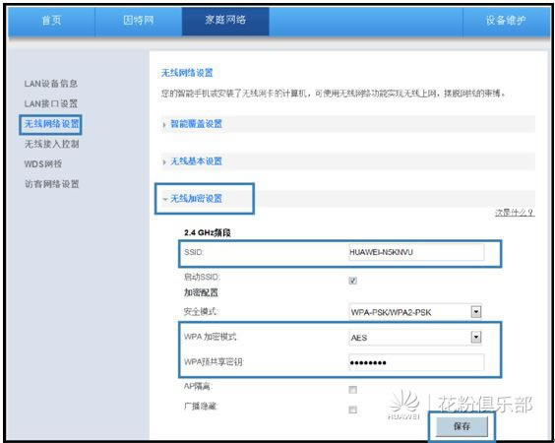This screenshot has width=555, height=443.
Task: Go to the 设备维护 tab
Action: coord(506,21)
